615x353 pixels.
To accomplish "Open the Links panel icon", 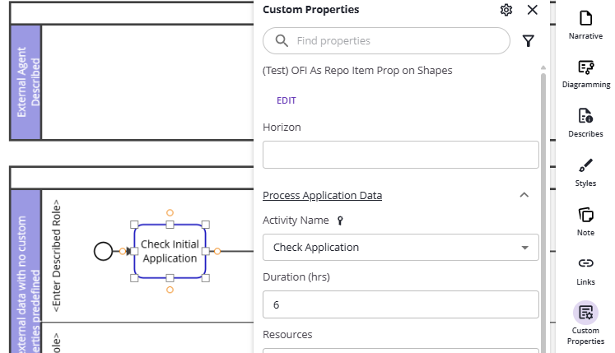I will [585, 264].
